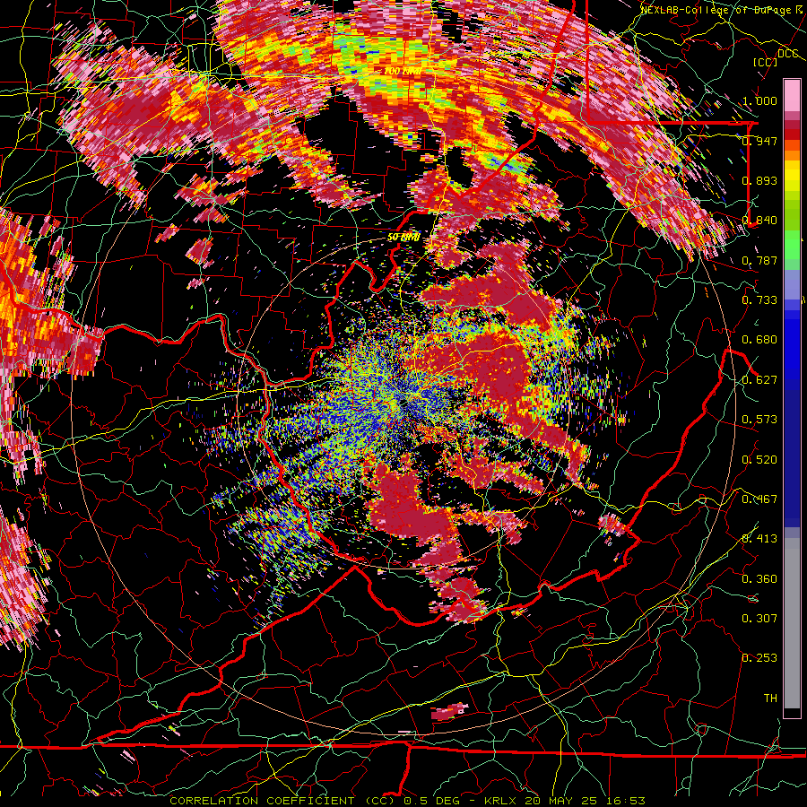Click the 0.413 scale value
Screen dimensions: 807x807
759,539
